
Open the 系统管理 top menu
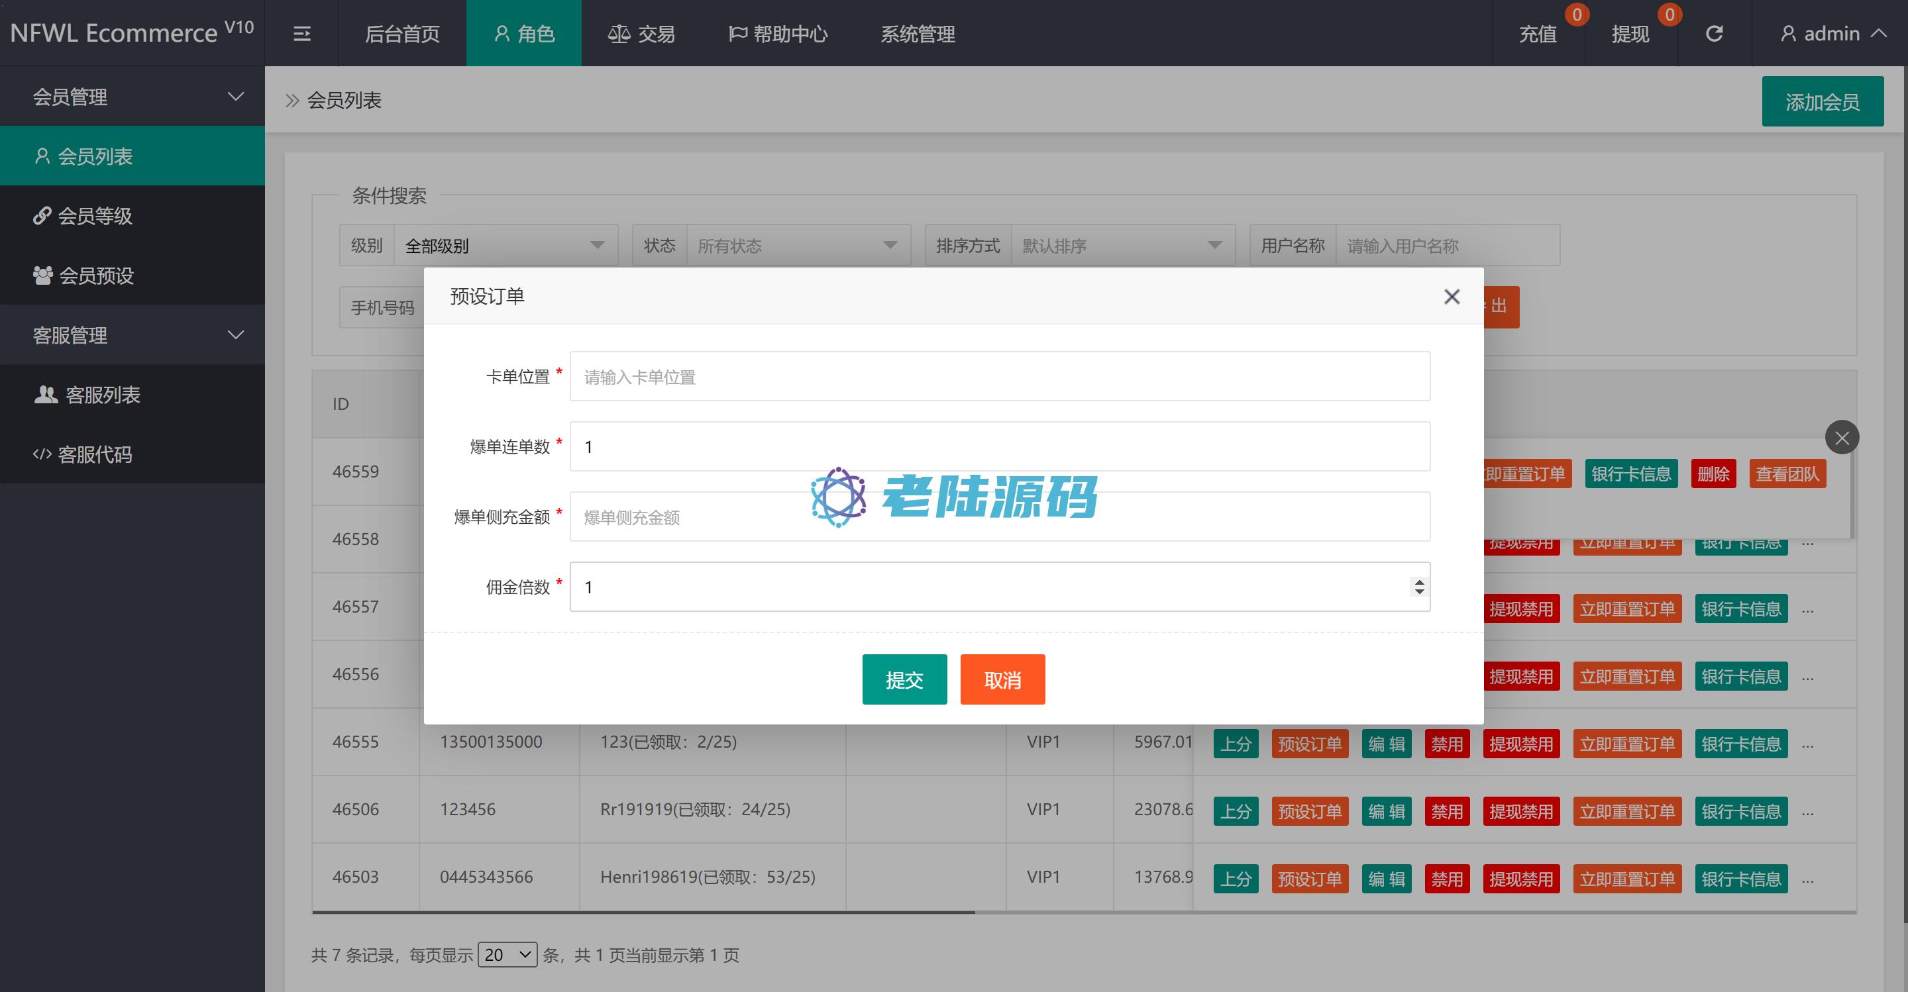917,34
